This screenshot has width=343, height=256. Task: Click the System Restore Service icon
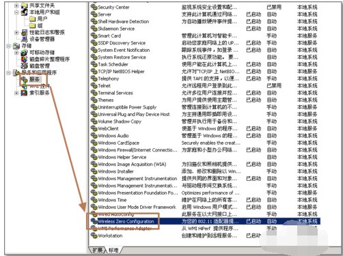pos(94,57)
